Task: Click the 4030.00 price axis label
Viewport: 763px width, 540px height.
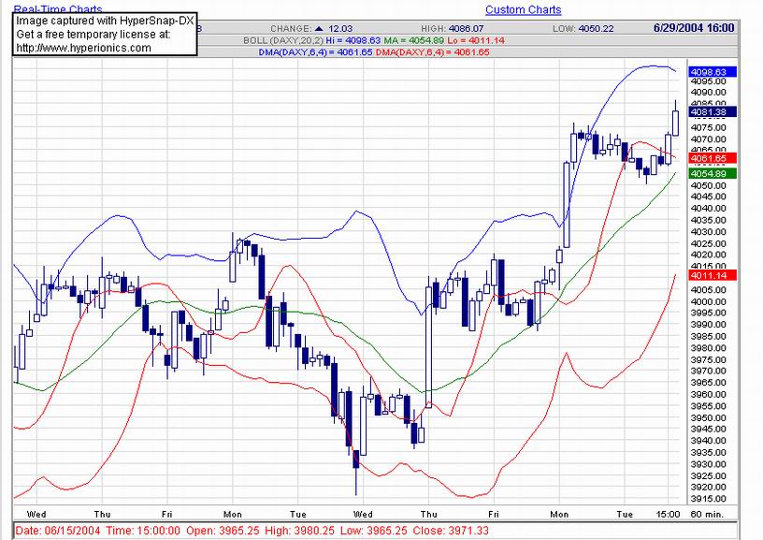Action: pos(708,232)
